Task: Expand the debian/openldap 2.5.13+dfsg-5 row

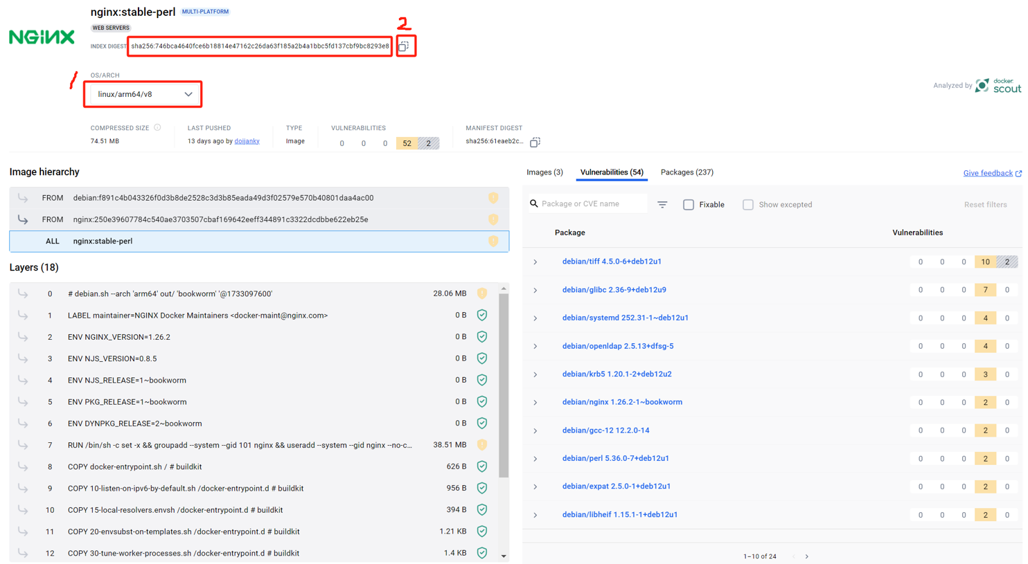Action: (x=535, y=347)
